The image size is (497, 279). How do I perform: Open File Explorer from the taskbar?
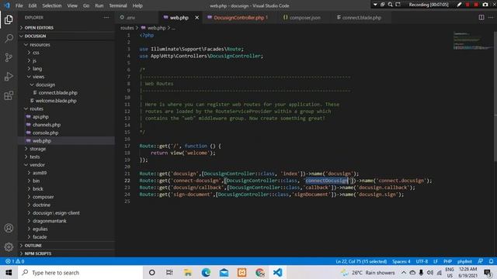coord(188,272)
